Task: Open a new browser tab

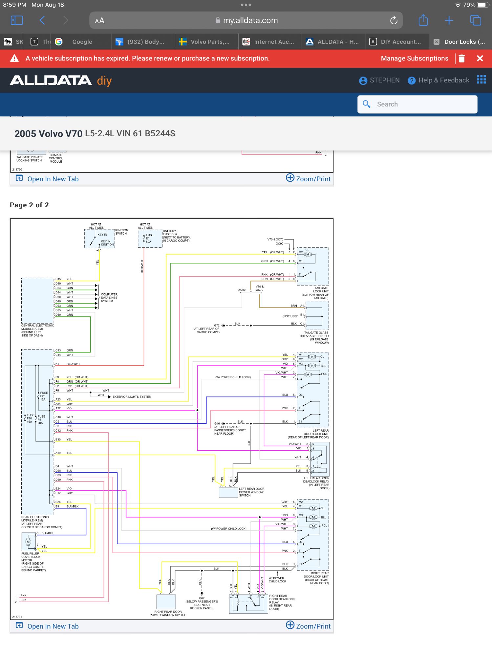Action: (x=449, y=20)
